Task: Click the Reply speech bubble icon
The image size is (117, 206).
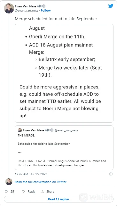Action: click(23, 192)
